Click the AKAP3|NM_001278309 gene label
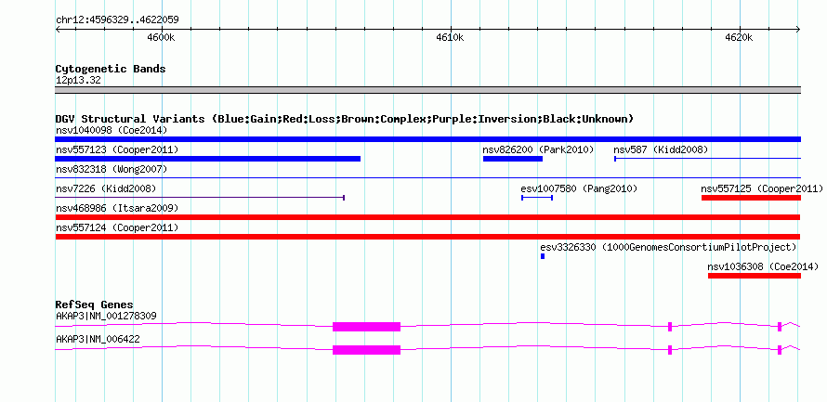827x402 pixels. tap(106, 316)
